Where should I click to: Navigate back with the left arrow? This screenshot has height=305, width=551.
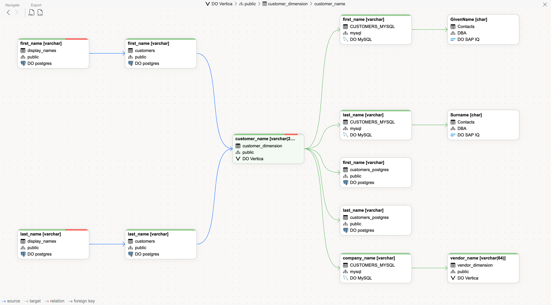point(9,13)
